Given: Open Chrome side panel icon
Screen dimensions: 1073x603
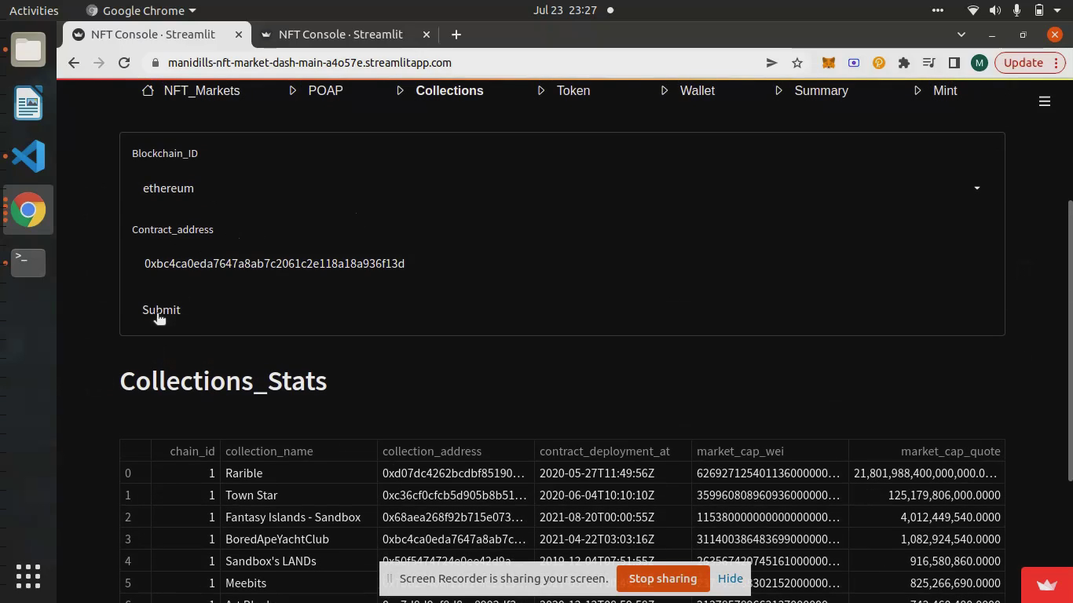Looking at the screenshot, I should (954, 63).
